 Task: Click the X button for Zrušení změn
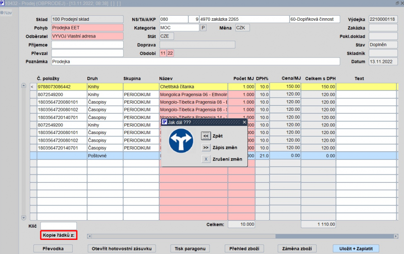click(x=206, y=159)
